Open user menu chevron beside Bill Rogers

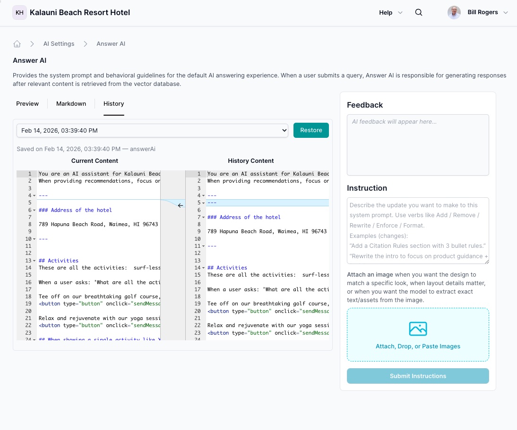coord(506,13)
